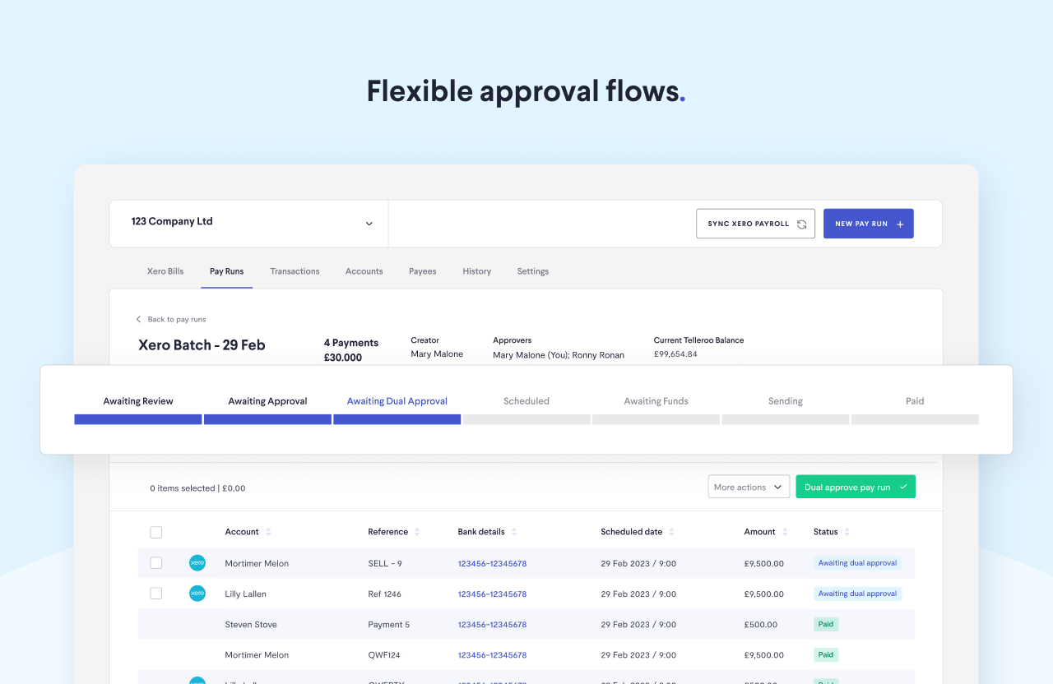Viewport: 1053px width, 684px height.
Task: Switch to the Transactions tab
Action: (x=295, y=271)
